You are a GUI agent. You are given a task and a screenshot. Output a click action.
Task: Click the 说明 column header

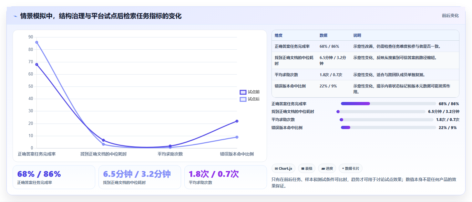[x=357, y=35]
